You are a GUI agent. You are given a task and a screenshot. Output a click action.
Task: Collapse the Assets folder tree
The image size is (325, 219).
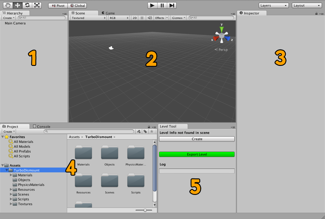tap(3, 165)
